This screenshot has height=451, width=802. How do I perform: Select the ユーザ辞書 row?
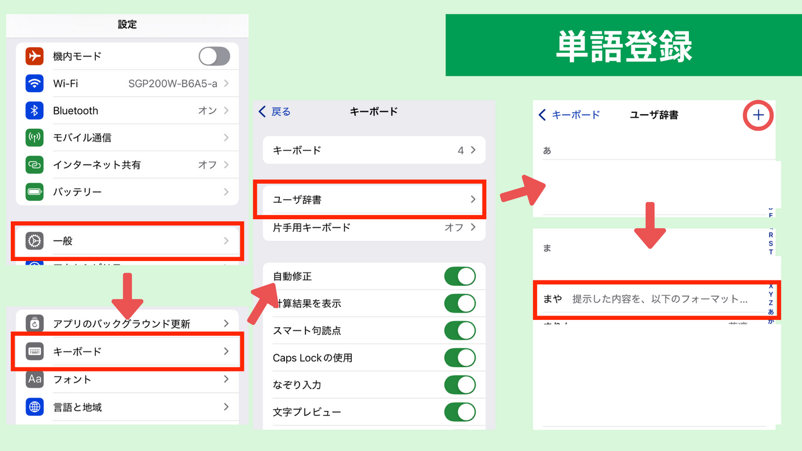374,199
